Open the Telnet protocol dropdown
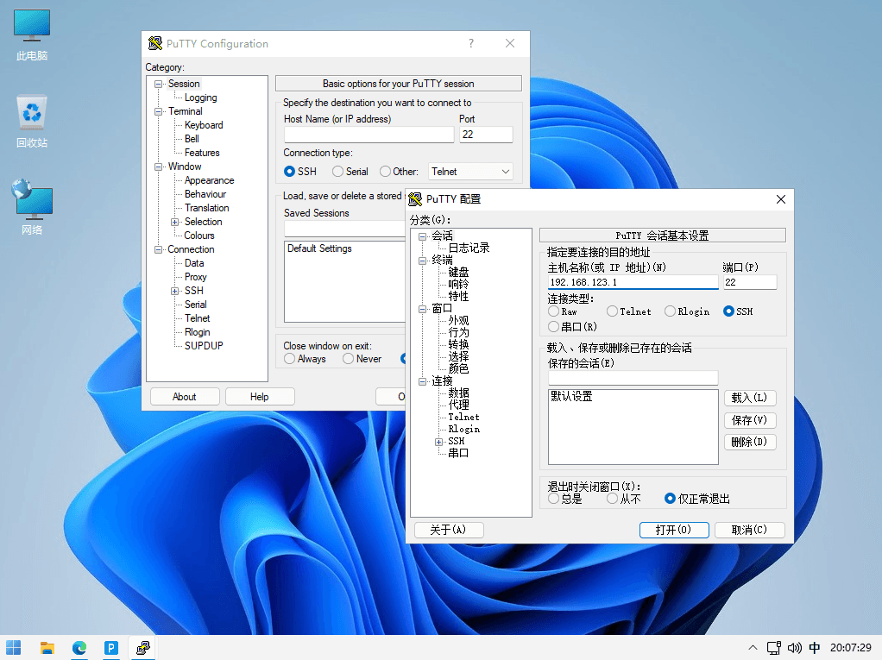Viewport: 882px width, 660px height. 470,172
